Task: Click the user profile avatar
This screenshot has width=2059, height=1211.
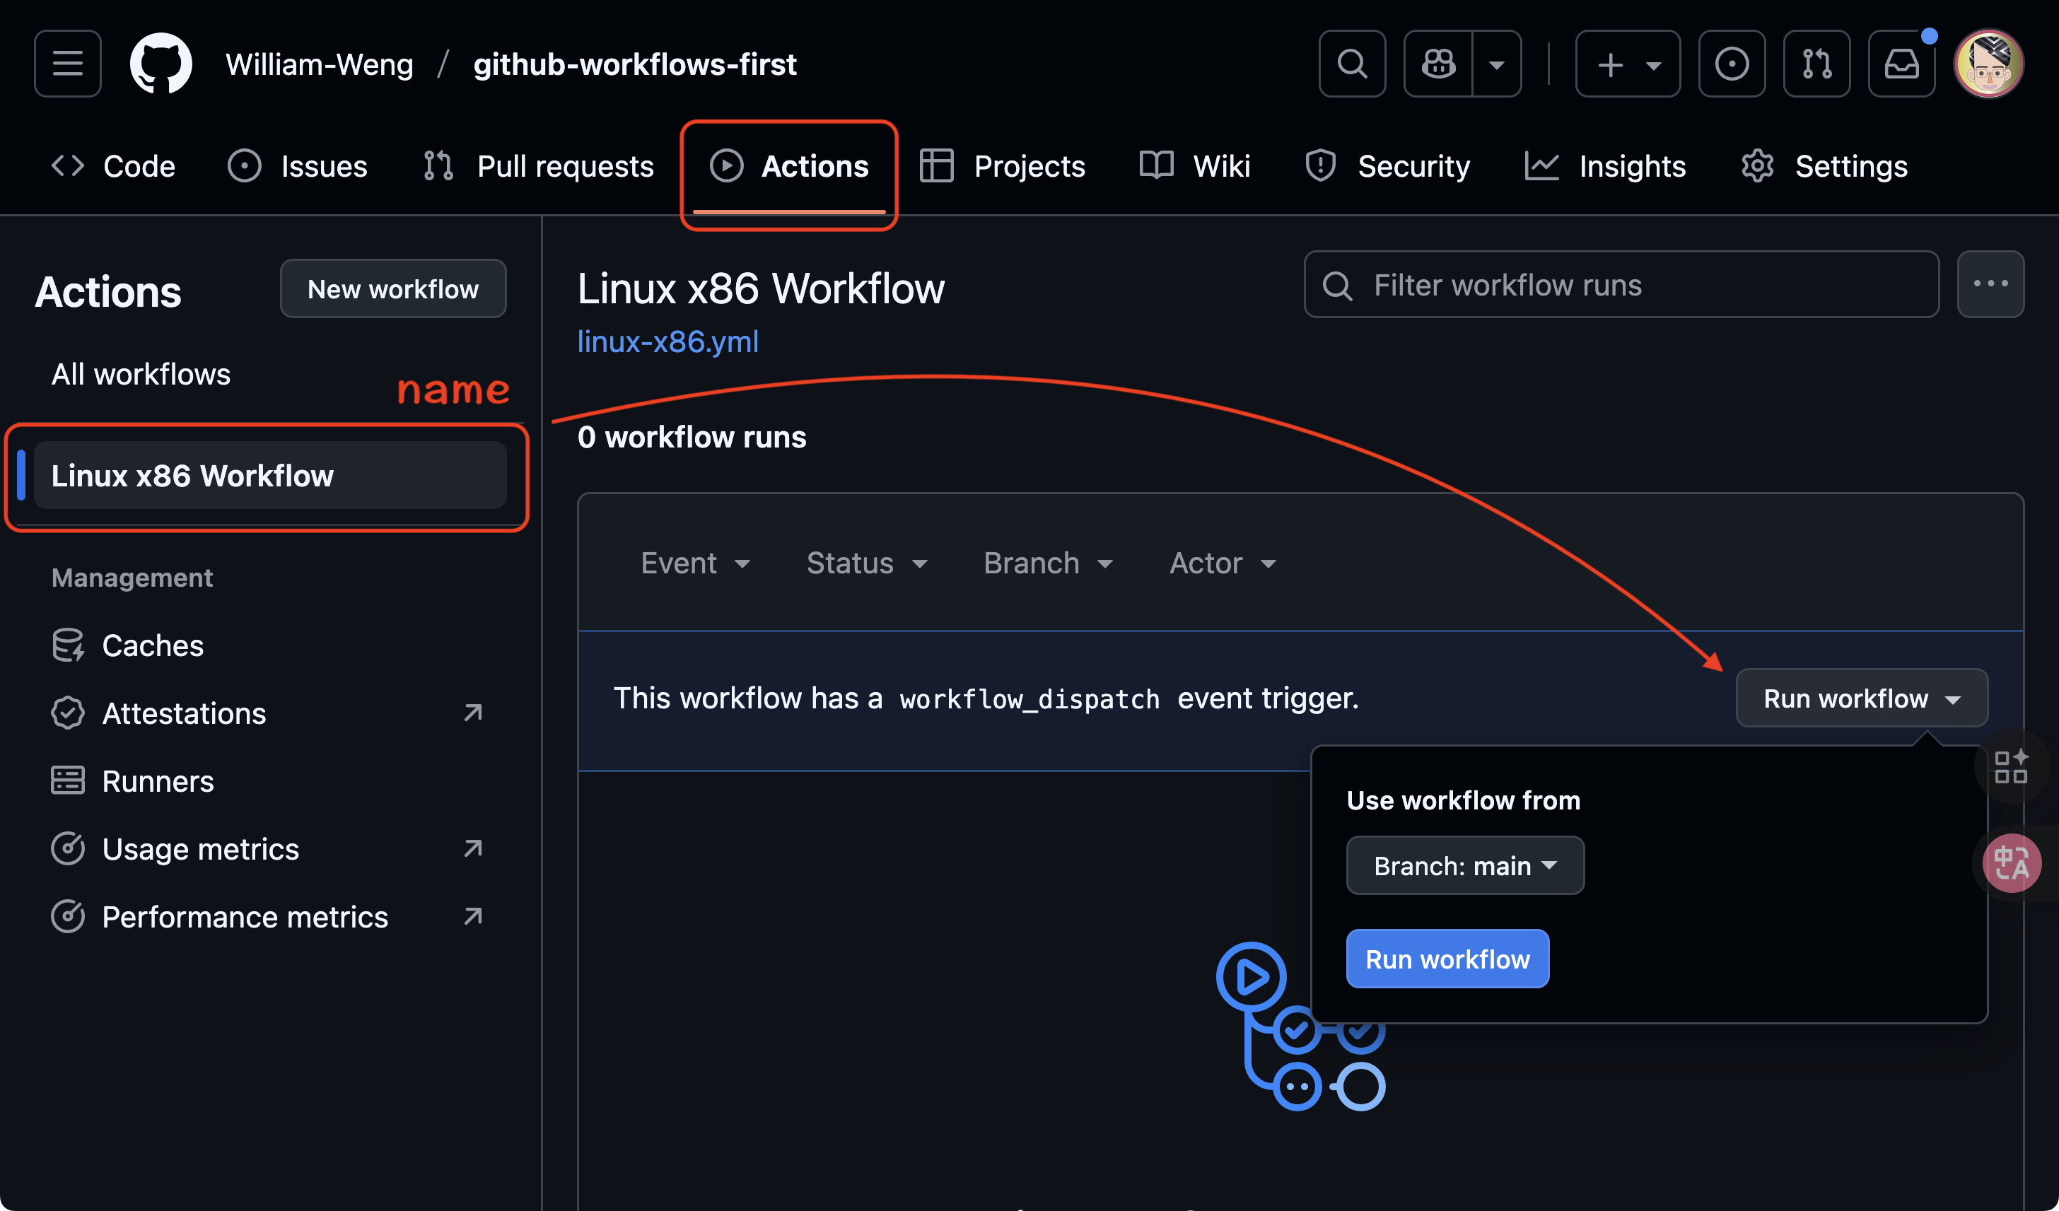Action: pos(1988,64)
